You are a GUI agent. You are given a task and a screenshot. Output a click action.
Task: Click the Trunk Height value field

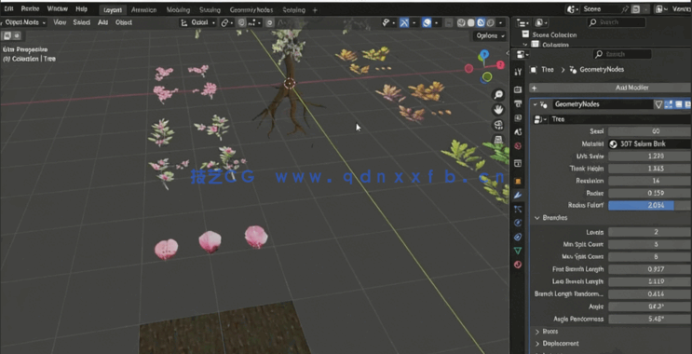tap(649, 169)
